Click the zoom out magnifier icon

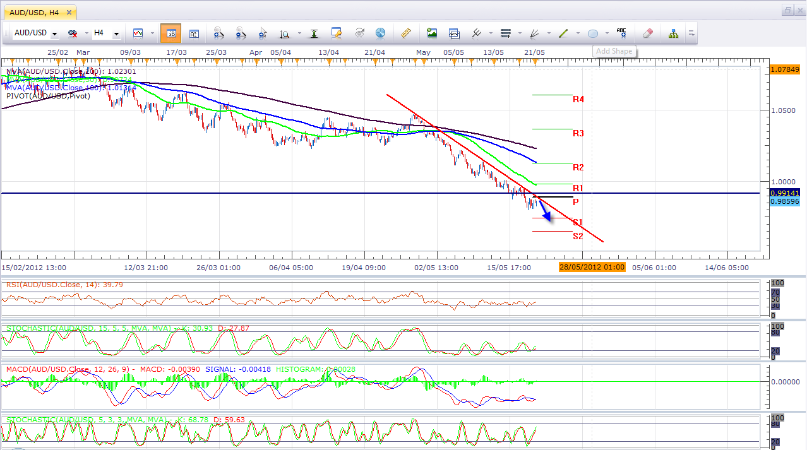click(x=241, y=33)
